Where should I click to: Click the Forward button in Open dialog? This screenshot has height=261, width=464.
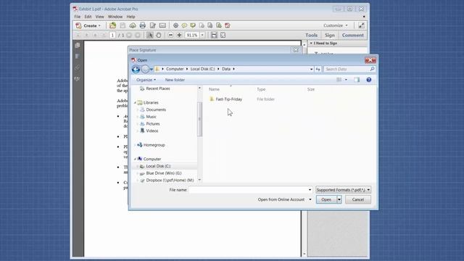click(145, 70)
